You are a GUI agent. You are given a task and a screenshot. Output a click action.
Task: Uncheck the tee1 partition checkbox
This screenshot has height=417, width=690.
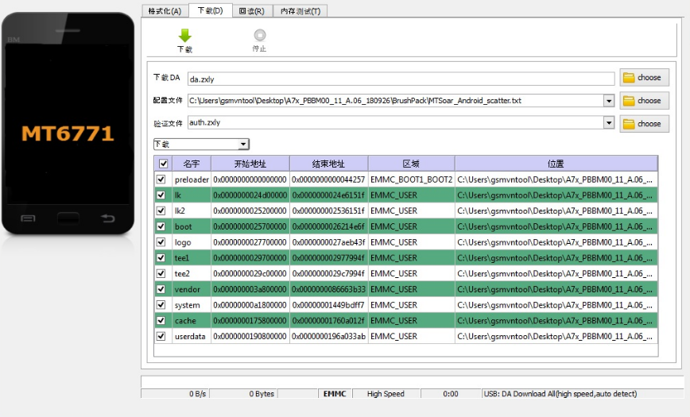pyautogui.click(x=161, y=258)
